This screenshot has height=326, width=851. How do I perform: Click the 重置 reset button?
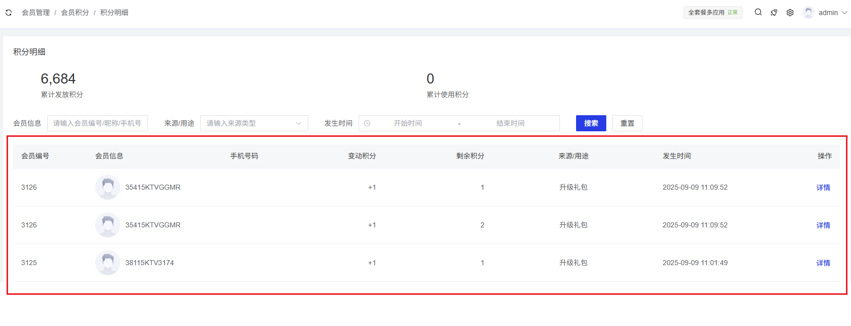pos(627,123)
